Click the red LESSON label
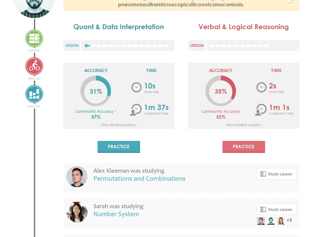The height and width of the screenshot is (237, 316). point(197,46)
